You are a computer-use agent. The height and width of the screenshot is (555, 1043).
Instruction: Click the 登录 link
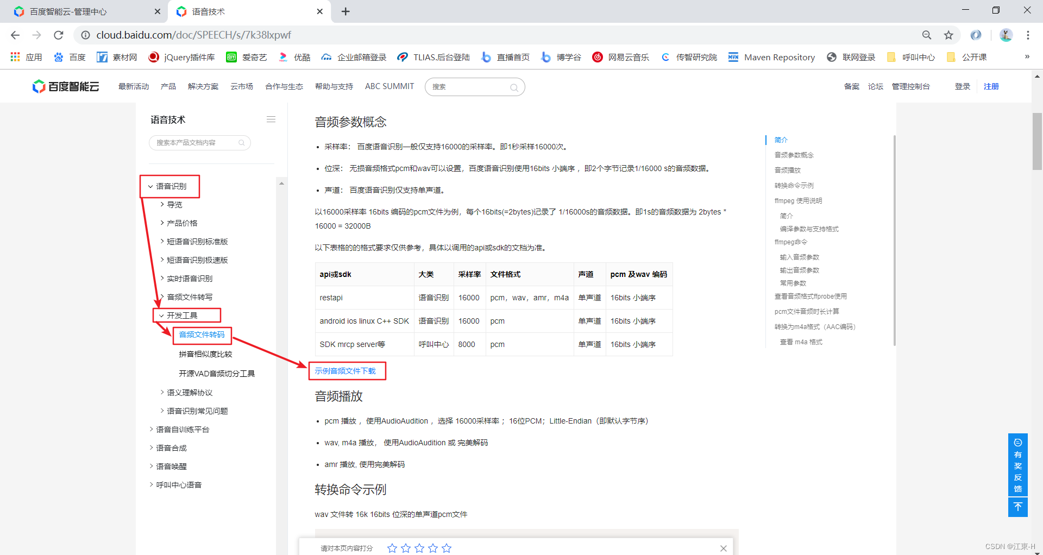point(963,86)
